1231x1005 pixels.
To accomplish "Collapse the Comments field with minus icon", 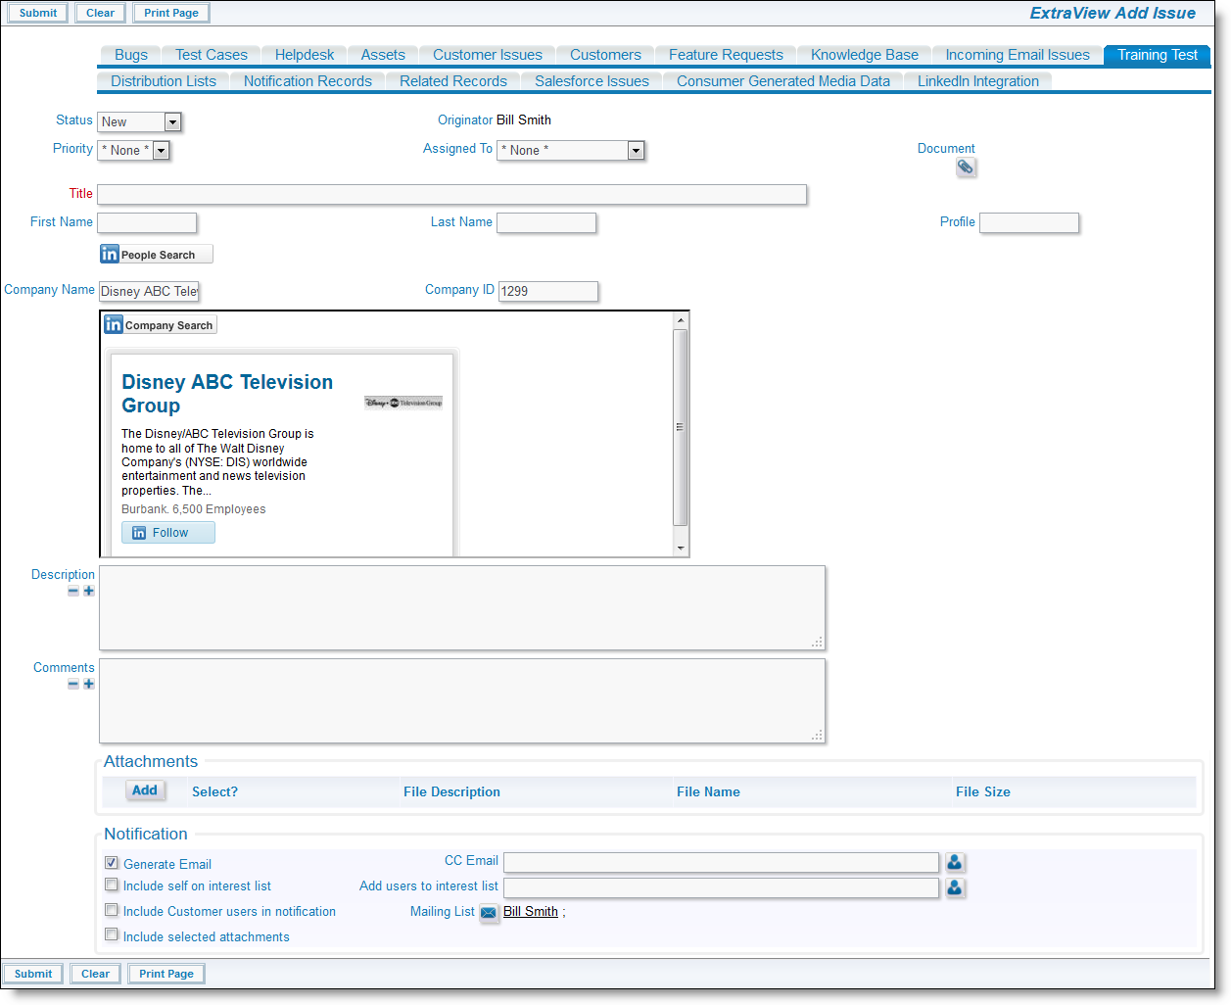I will pos(73,684).
